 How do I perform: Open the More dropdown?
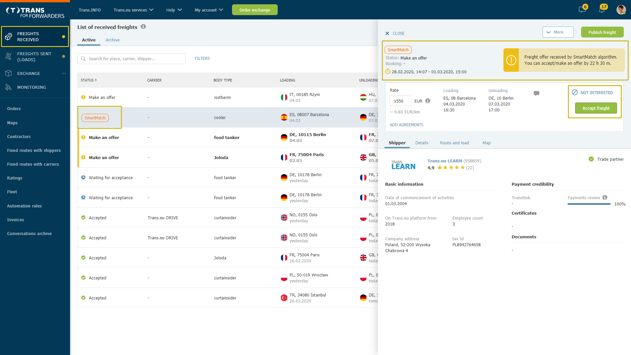pyautogui.click(x=558, y=32)
